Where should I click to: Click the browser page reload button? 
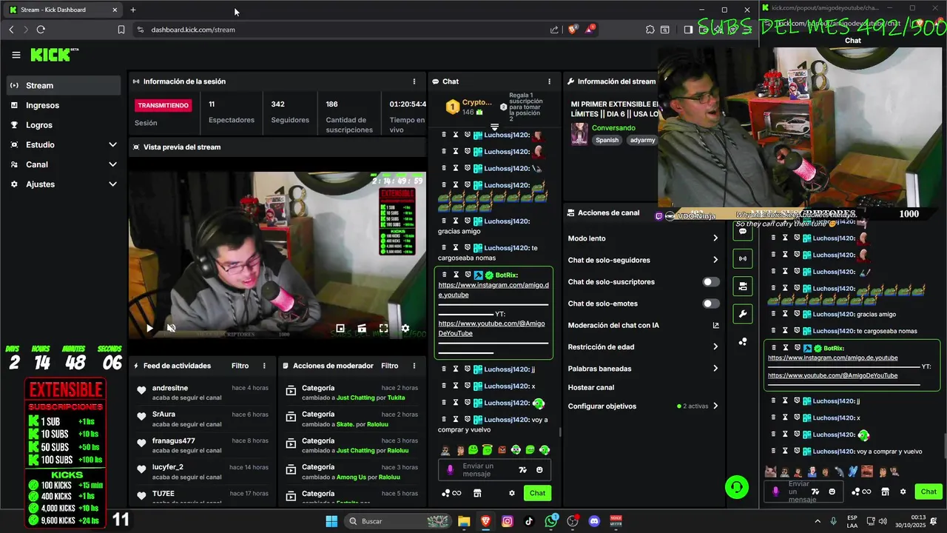[x=41, y=30]
